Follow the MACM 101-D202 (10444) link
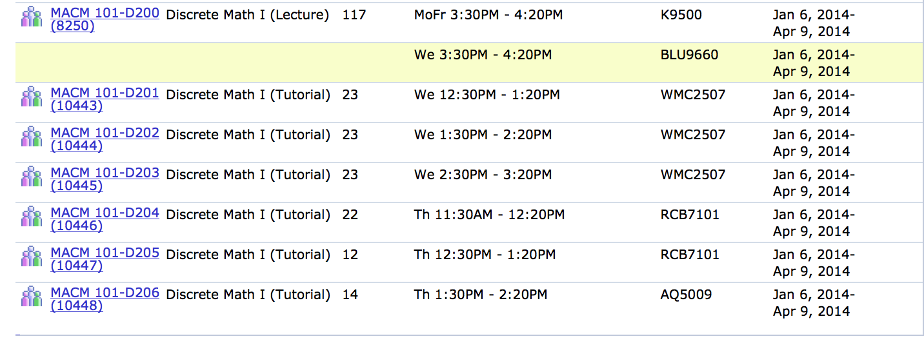The width and height of the screenshot is (924, 343). pyautogui.click(x=105, y=139)
